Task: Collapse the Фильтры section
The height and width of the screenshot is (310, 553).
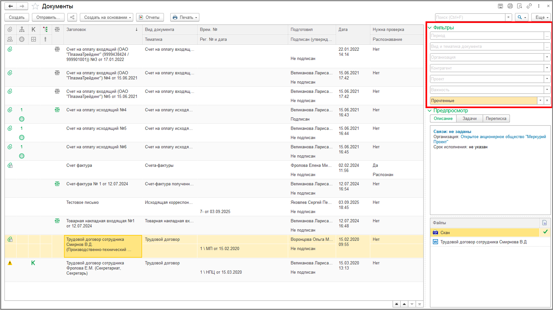Action: pos(430,28)
